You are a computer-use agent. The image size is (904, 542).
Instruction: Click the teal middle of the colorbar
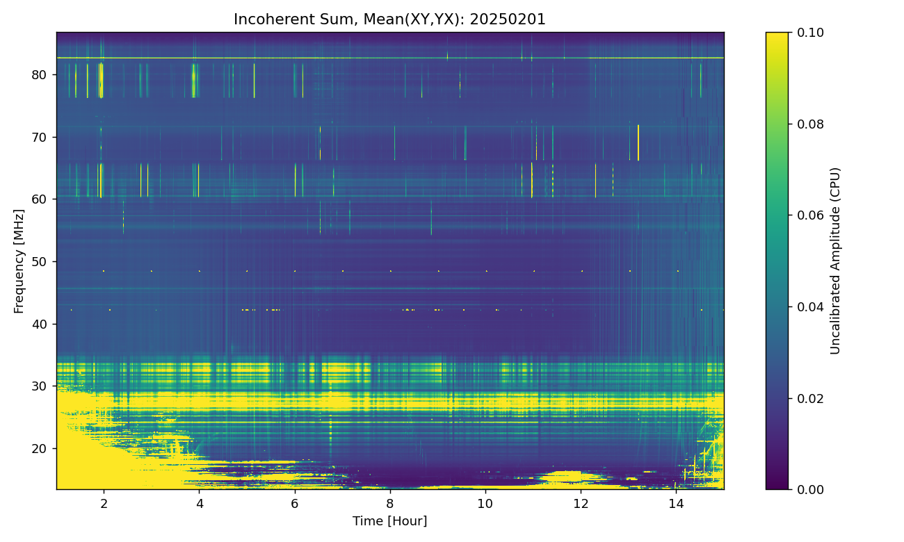[x=777, y=261]
